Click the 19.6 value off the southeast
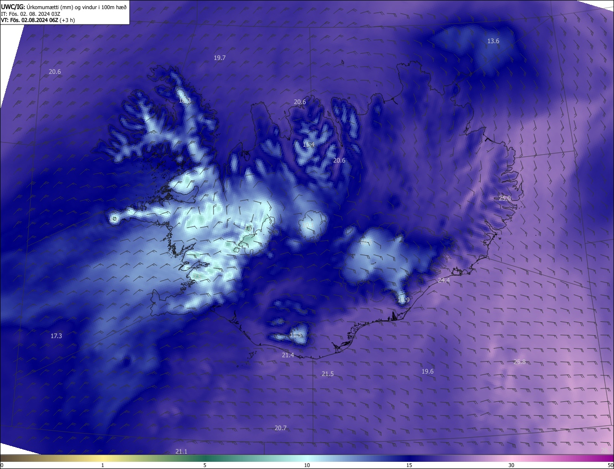The image size is (614, 469). pos(427,372)
